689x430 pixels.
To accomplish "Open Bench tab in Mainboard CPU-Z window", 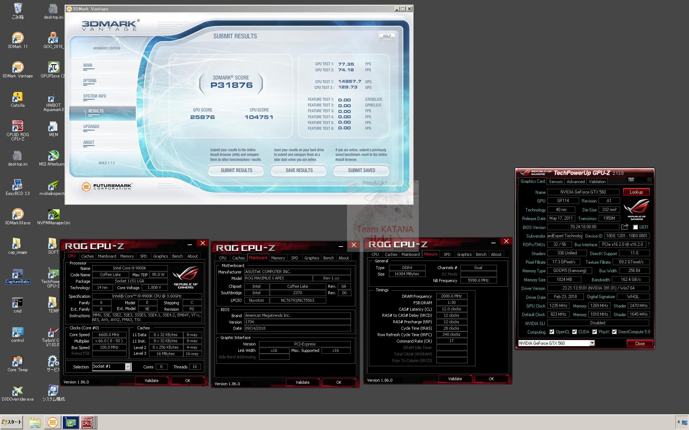I will click(x=328, y=258).
